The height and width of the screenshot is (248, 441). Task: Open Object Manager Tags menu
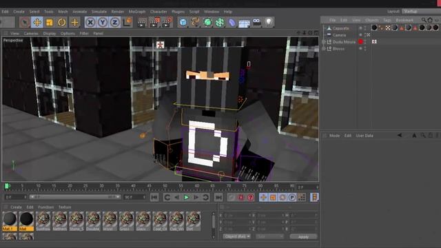coord(387,20)
